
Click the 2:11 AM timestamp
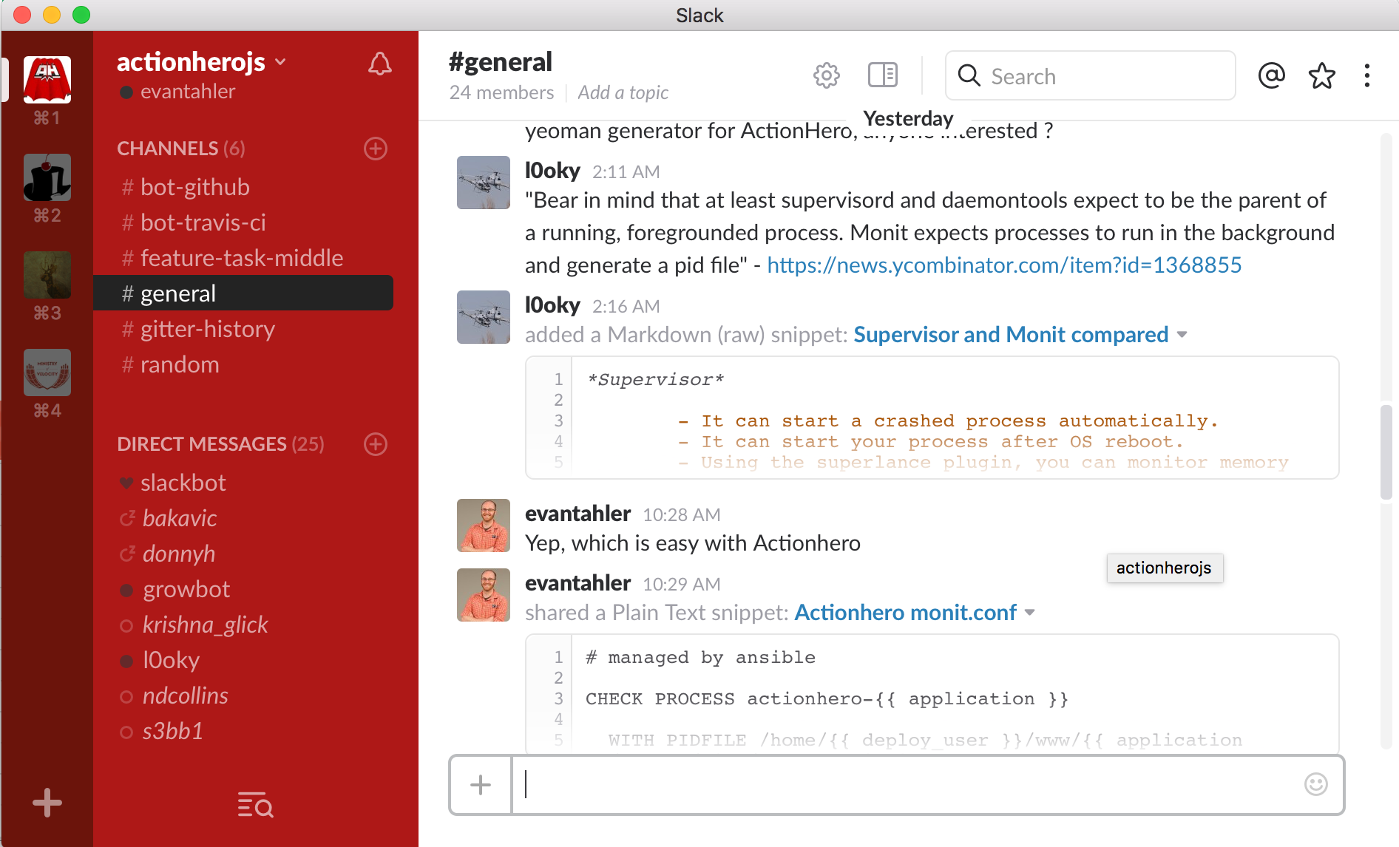pos(626,171)
